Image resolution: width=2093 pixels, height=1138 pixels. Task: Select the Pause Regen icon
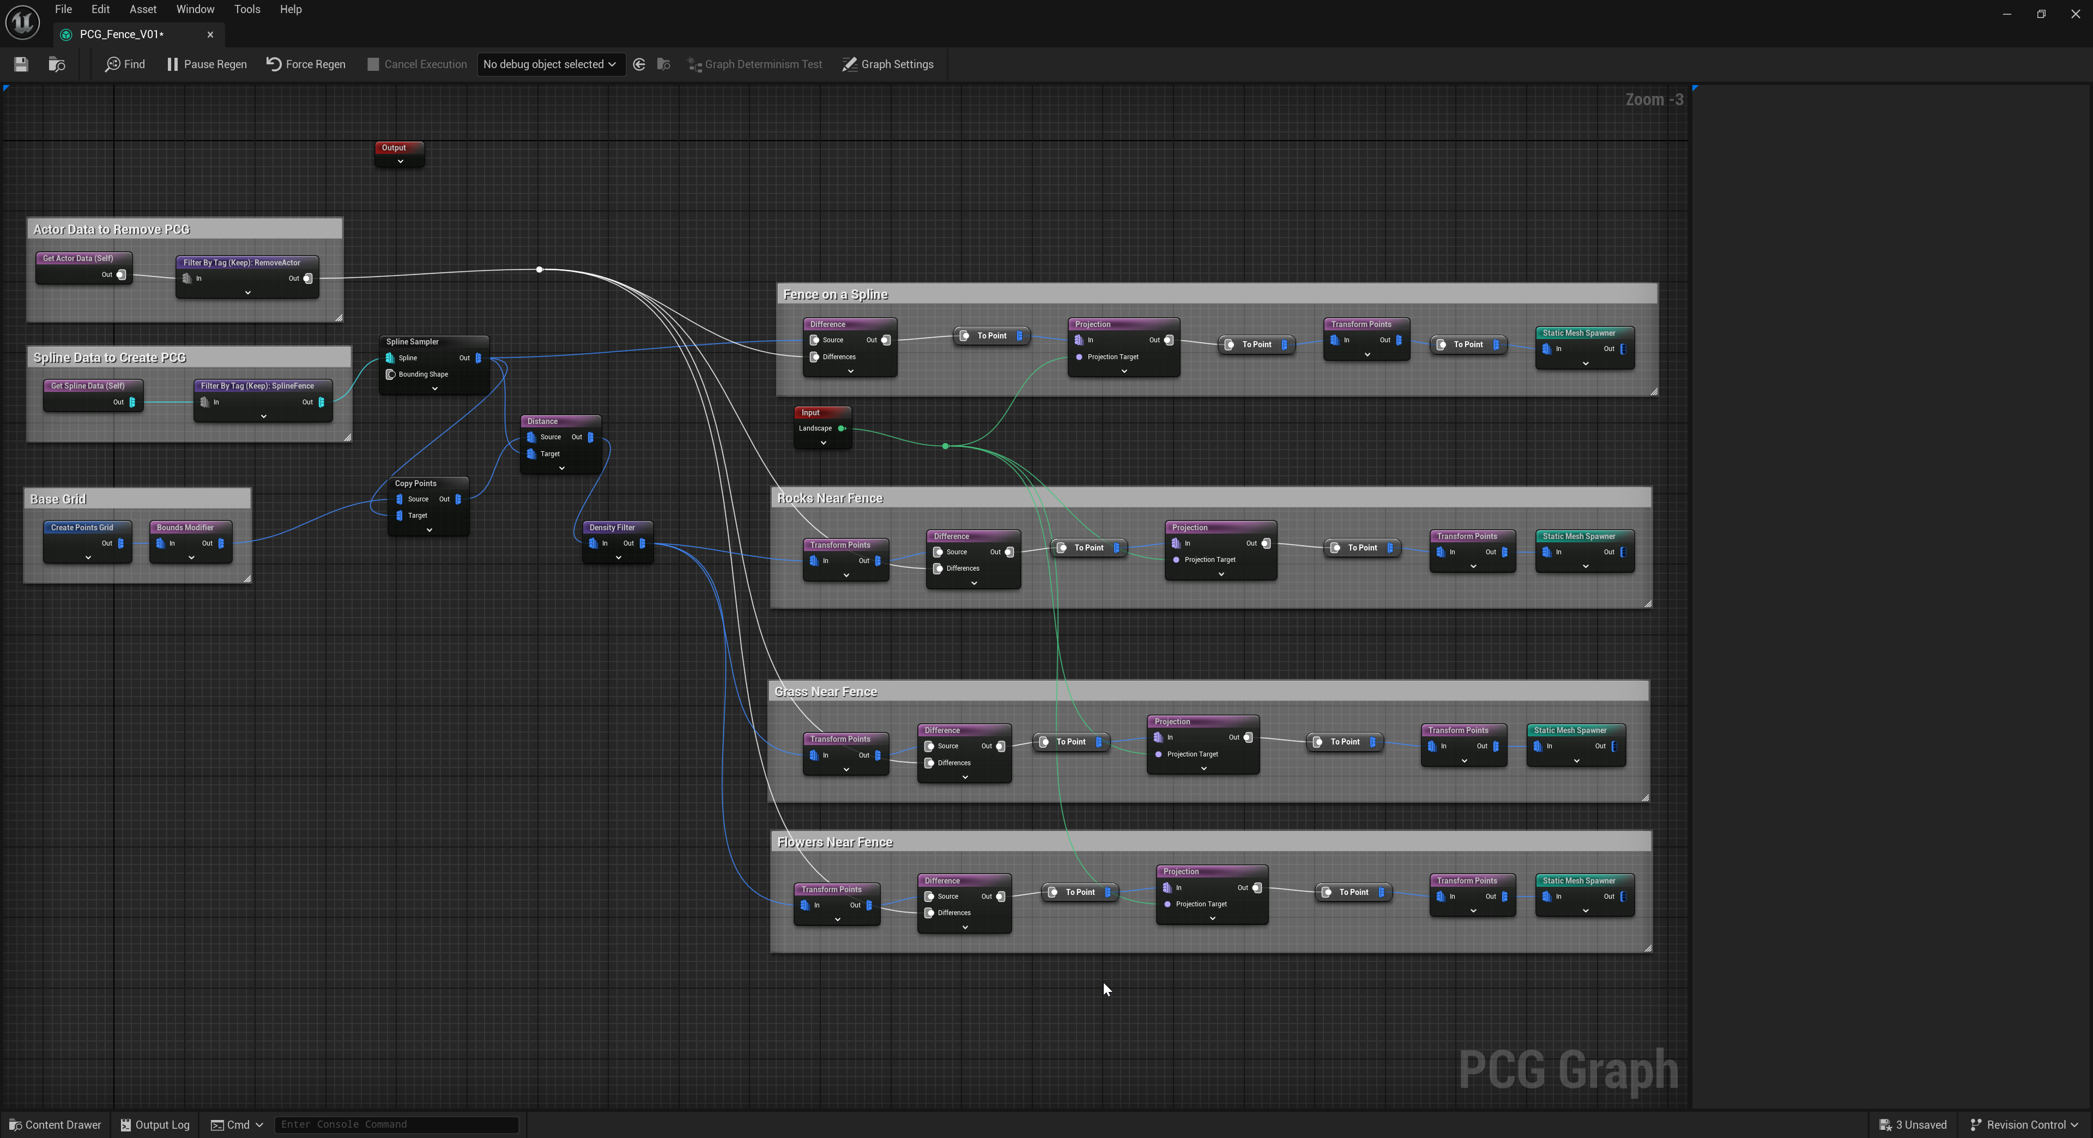coord(173,64)
